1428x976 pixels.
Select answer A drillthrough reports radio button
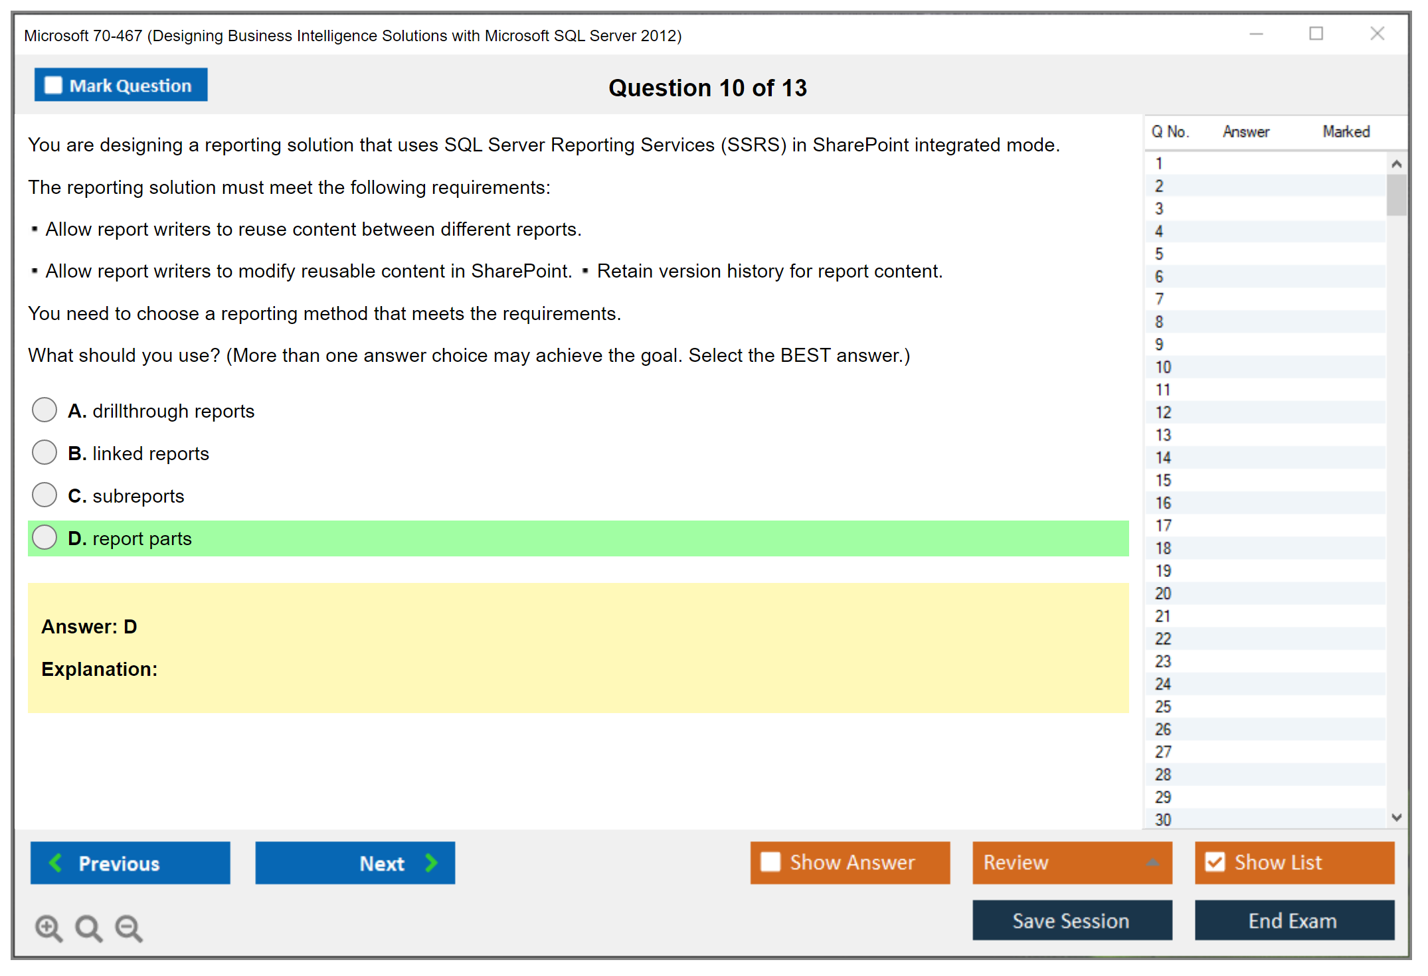tap(44, 410)
